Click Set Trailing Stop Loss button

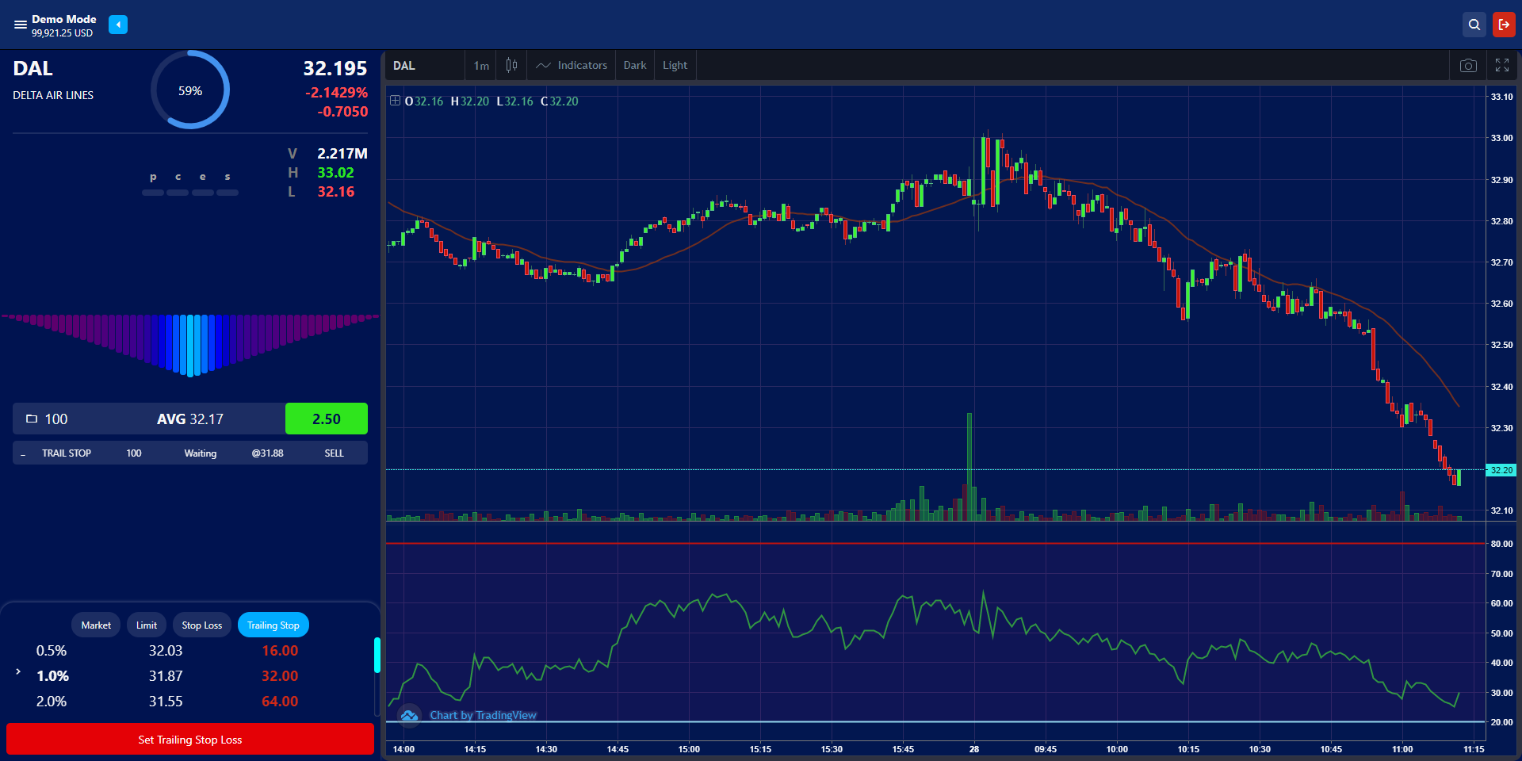pos(190,739)
